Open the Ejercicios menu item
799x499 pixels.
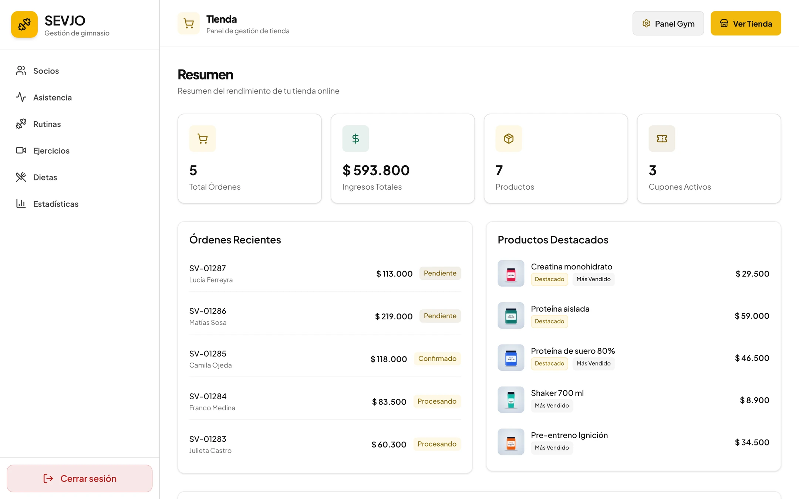(80, 150)
